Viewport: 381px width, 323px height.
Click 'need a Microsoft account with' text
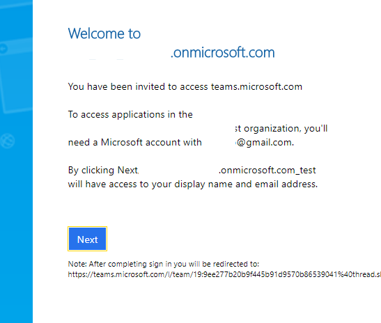pos(135,142)
